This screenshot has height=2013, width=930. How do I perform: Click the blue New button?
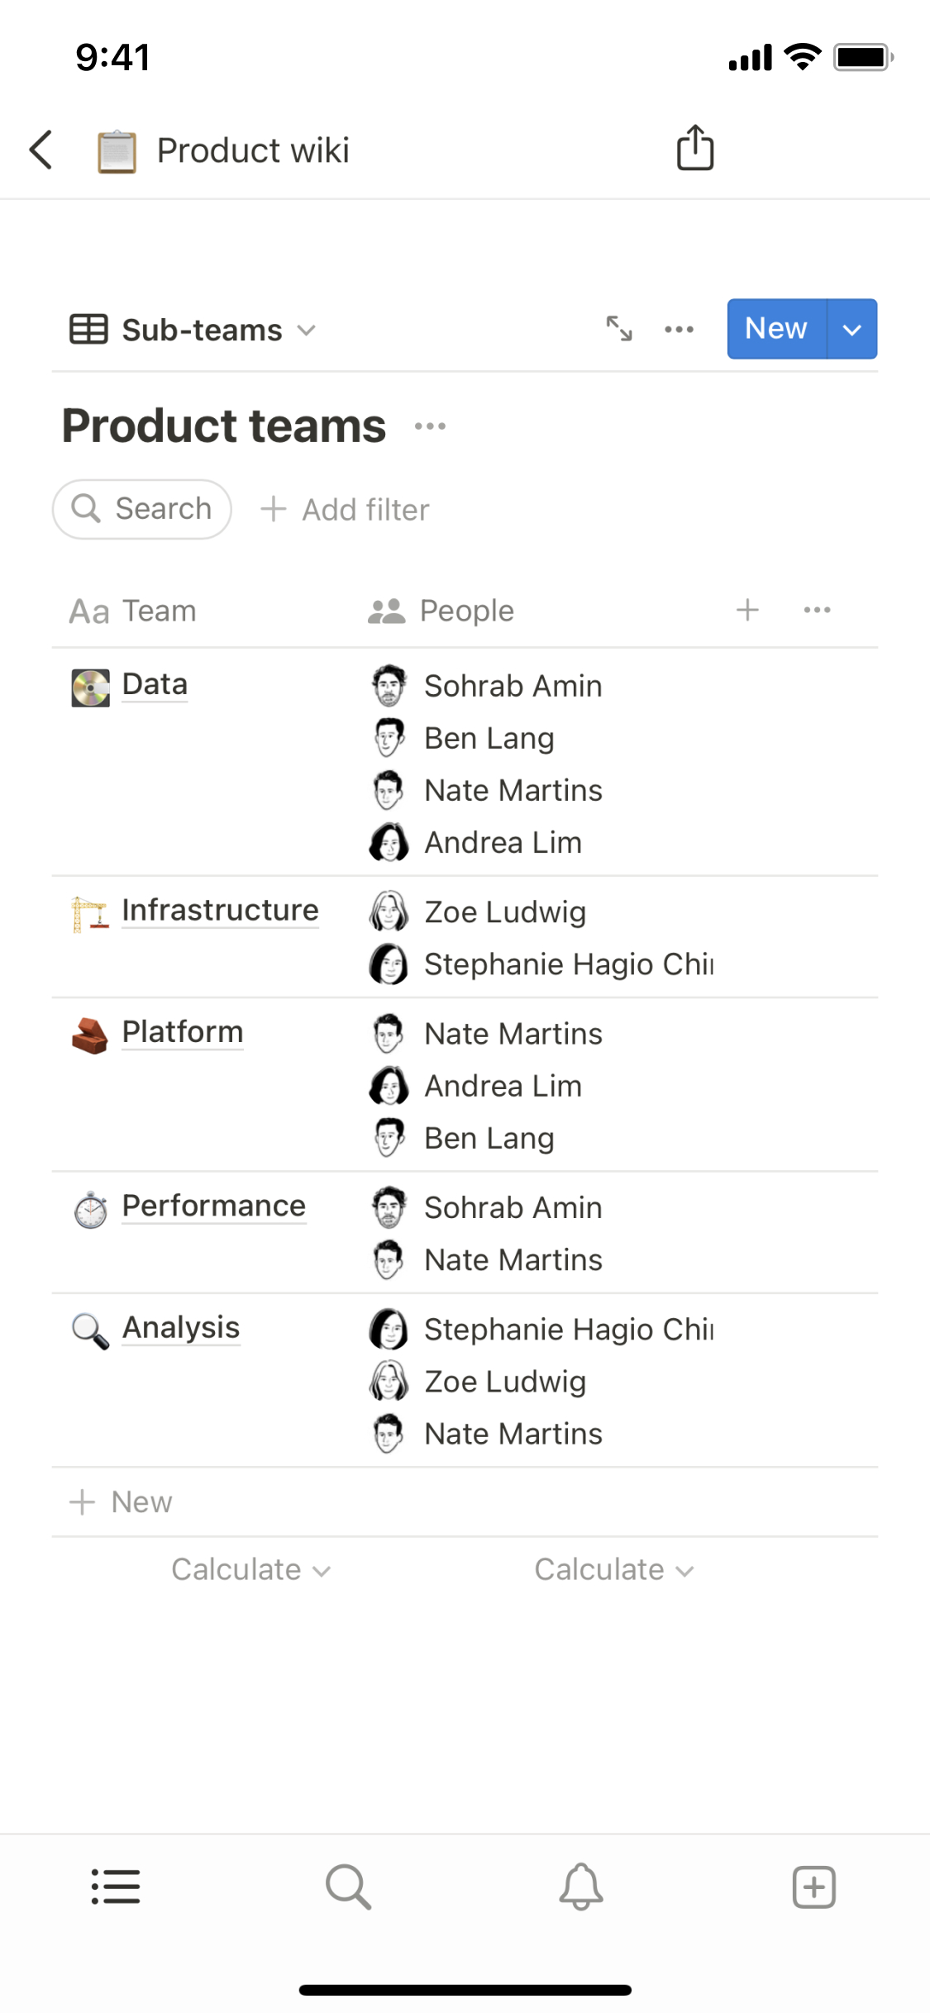pyautogui.click(x=775, y=329)
